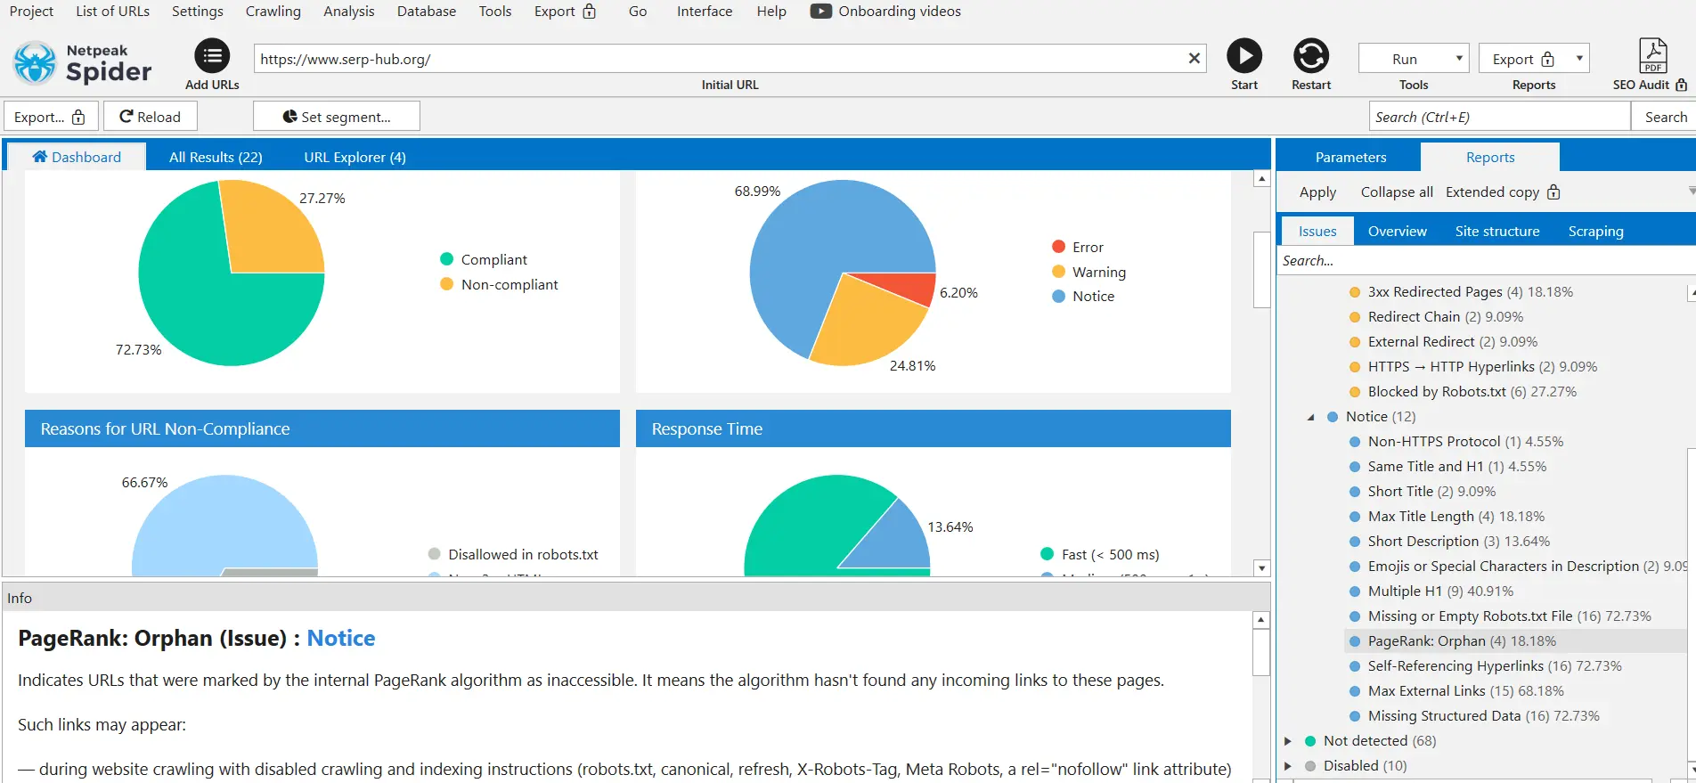Click the Set segment pie icon button
1696x783 pixels.
point(336,117)
